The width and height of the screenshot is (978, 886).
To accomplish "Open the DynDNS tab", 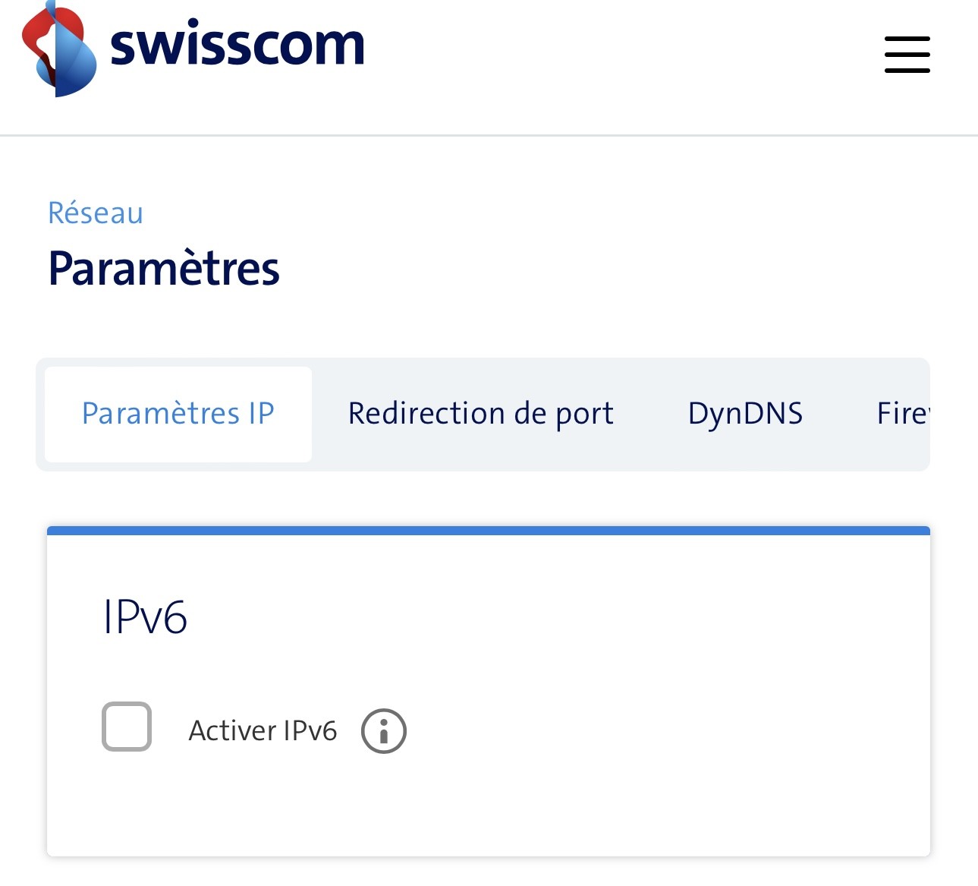I will (x=745, y=414).
